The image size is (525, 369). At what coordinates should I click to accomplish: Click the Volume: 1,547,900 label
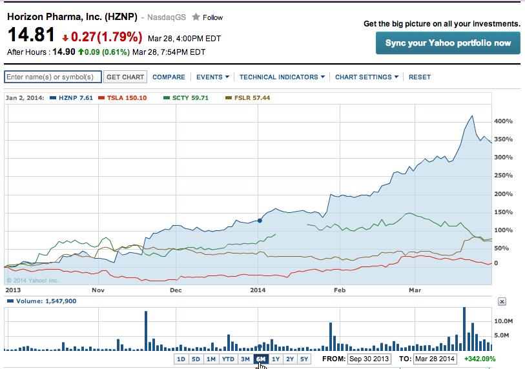click(x=46, y=301)
